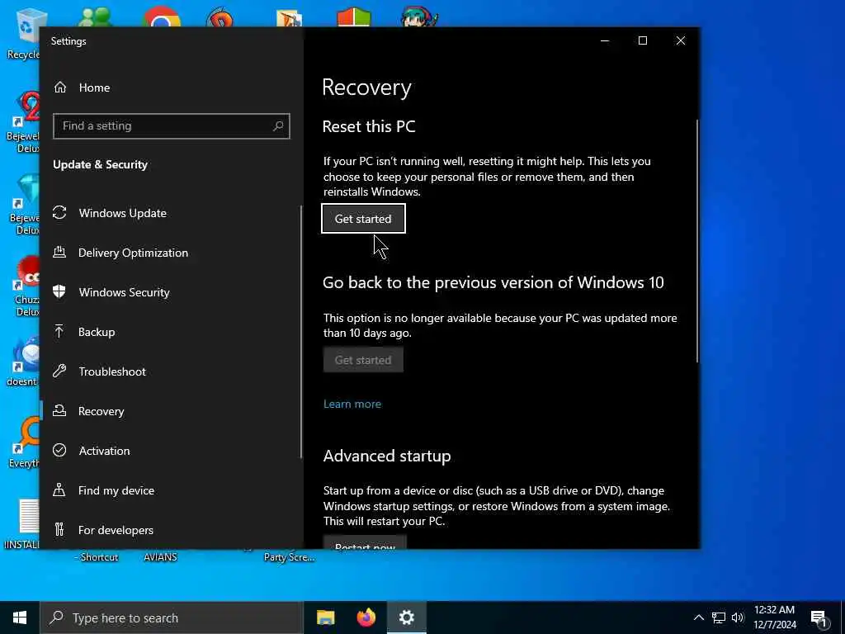Click the Activation checkmark circle icon
This screenshot has width=845, height=634.
tap(59, 450)
